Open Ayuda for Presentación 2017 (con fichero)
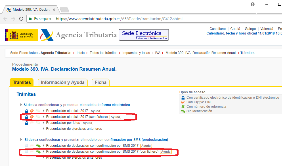 (115, 117)
